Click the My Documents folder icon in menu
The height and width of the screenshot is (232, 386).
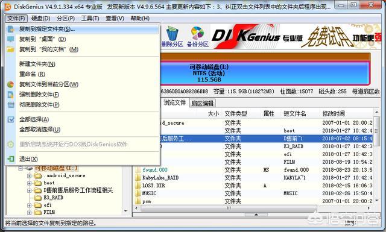11,49
